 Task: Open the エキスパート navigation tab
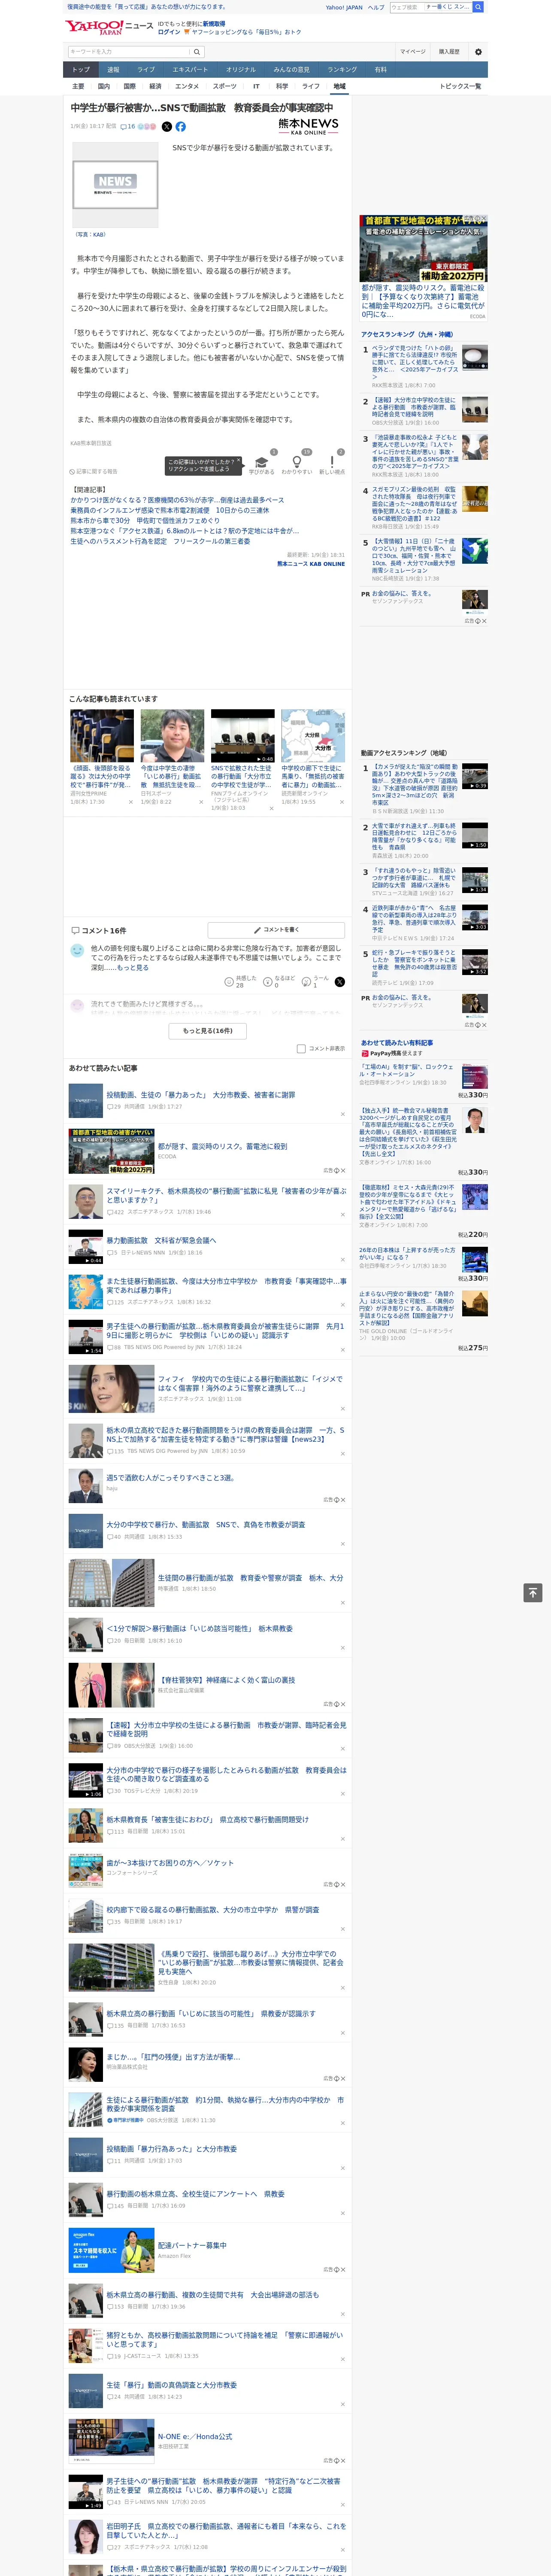coord(190,69)
